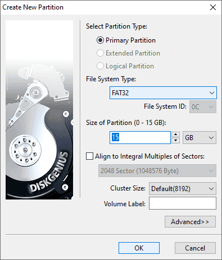Increase partition size with the up arrow
The height and width of the screenshot is (260, 222).
tap(176, 134)
